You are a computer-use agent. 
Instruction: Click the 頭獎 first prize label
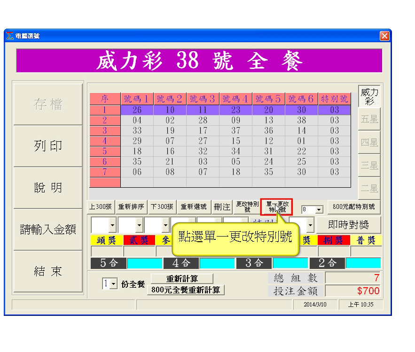tap(107, 240)
